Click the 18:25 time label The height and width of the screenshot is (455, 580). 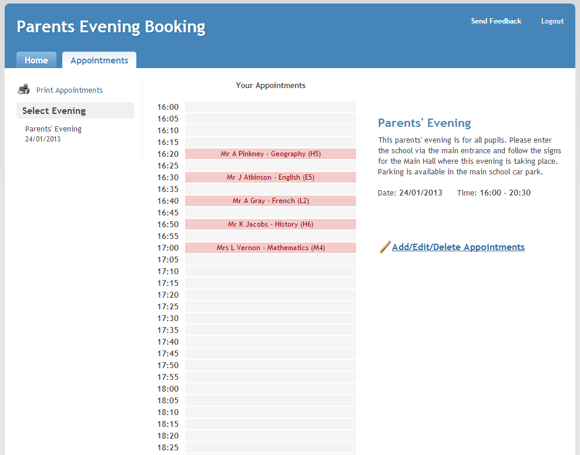pos(168,447)
